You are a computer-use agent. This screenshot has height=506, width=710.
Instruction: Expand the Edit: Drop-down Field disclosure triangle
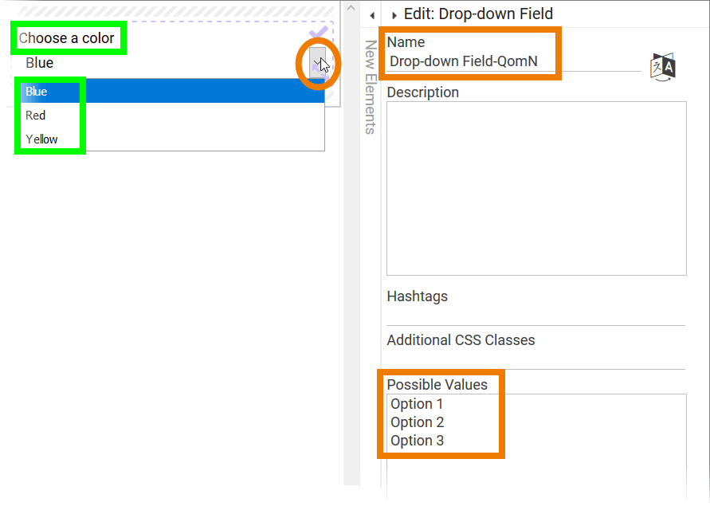[394, 14]
